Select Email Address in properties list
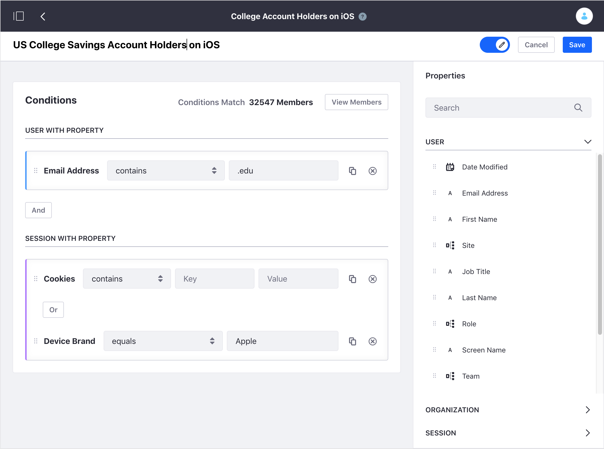Screen dimensions: 604x449 coord(485,193)
